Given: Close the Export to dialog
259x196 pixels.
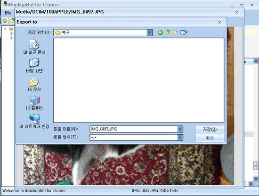Looking at the screenshot, I should pos(219,22).
